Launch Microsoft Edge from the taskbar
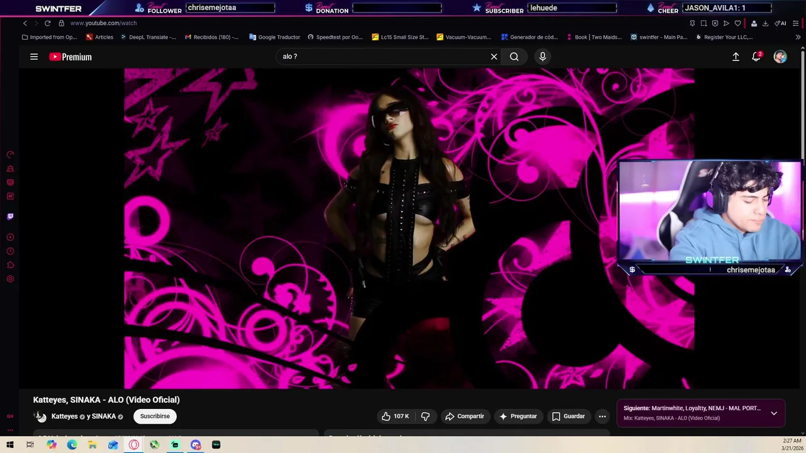806x453 pixels. click(72, 445)
